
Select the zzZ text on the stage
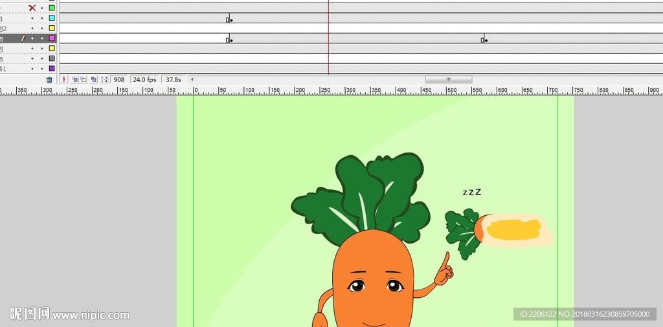click(472, 192)
